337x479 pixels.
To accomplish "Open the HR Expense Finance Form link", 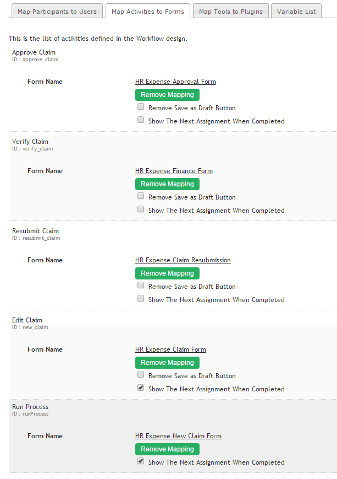I will [174, 171].
